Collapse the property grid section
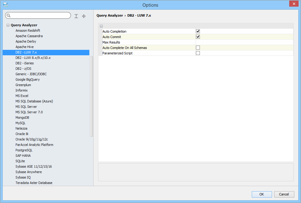 pyautogui.click(x=101, y=26)
